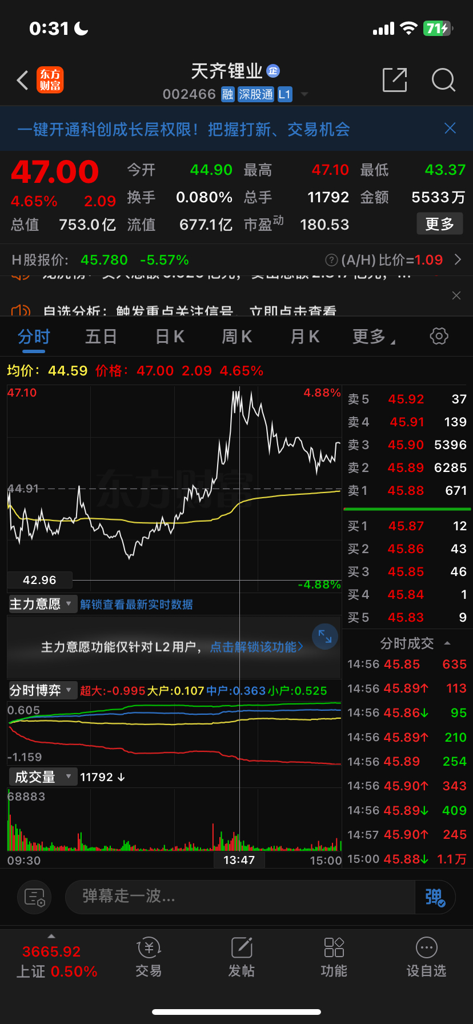
Task: Tap the 小户:0.525 legend value
Action: point(297,691)
